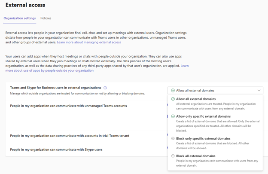Collapse the dropdown using its chevron arrow
The width and height of the screenshot is (268, 174).
259,91
